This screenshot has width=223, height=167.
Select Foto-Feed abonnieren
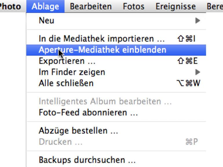click(x=88, y=112)
